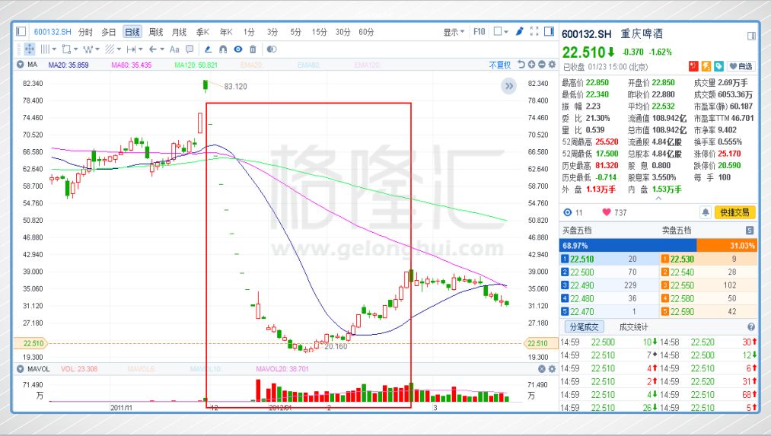The height and width of the screenshot is (436, 771).
Task: Click the 快捷交易 quick trade button
Action: 734,212
